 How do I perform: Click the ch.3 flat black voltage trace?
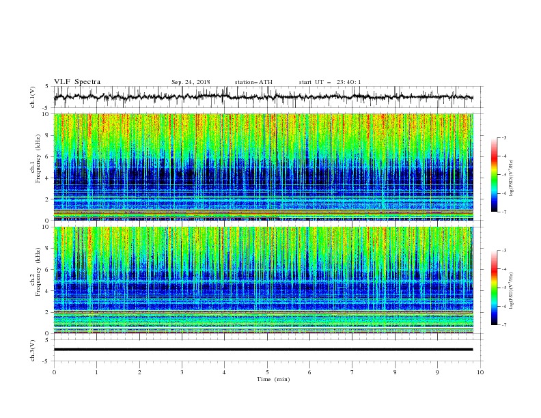point(263,350)
